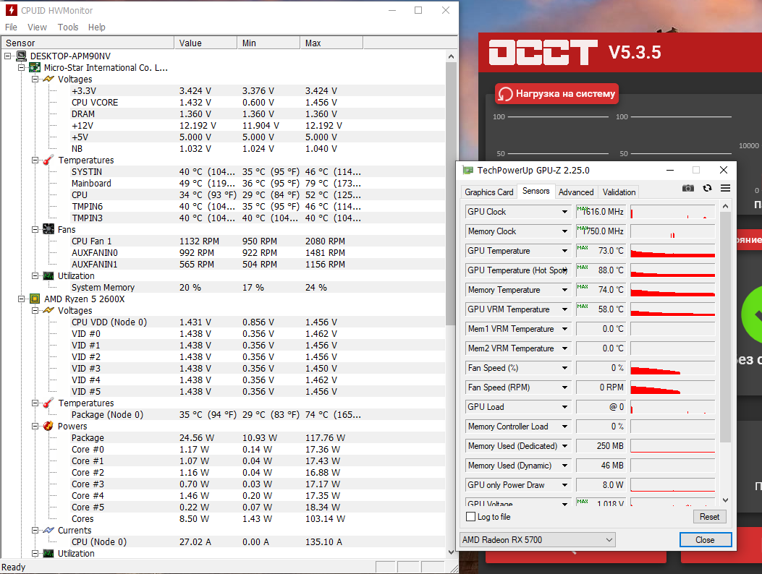Click the AMD Ryzen 5 2600X chip icon

click(x=35, y=299)
